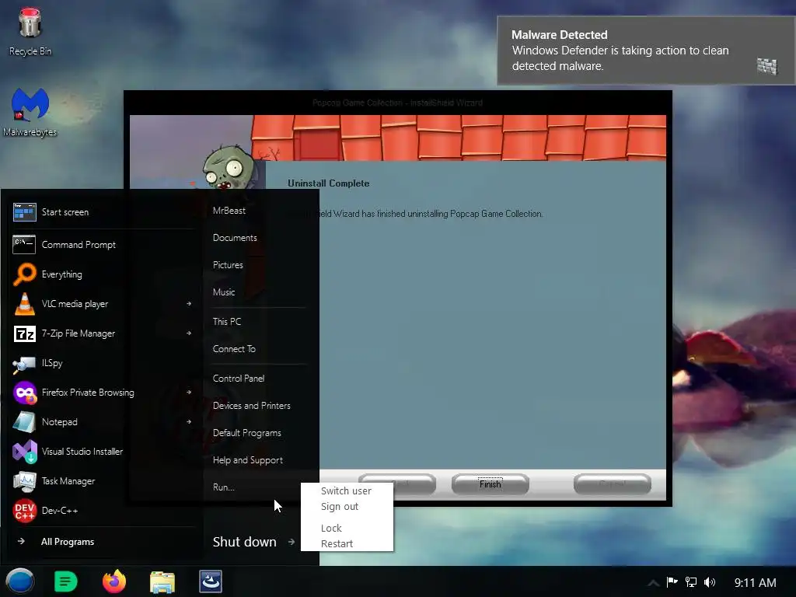Screen dimensions: 796x597
Task: Expand the Notepad jump list arrow
Action: coord(189,421)
